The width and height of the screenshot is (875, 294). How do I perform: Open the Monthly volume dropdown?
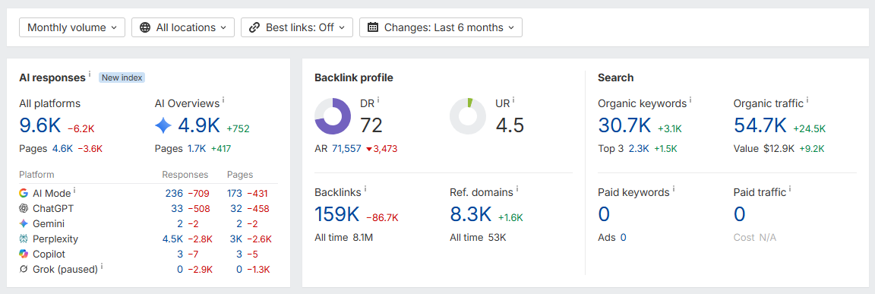(72, 27)
